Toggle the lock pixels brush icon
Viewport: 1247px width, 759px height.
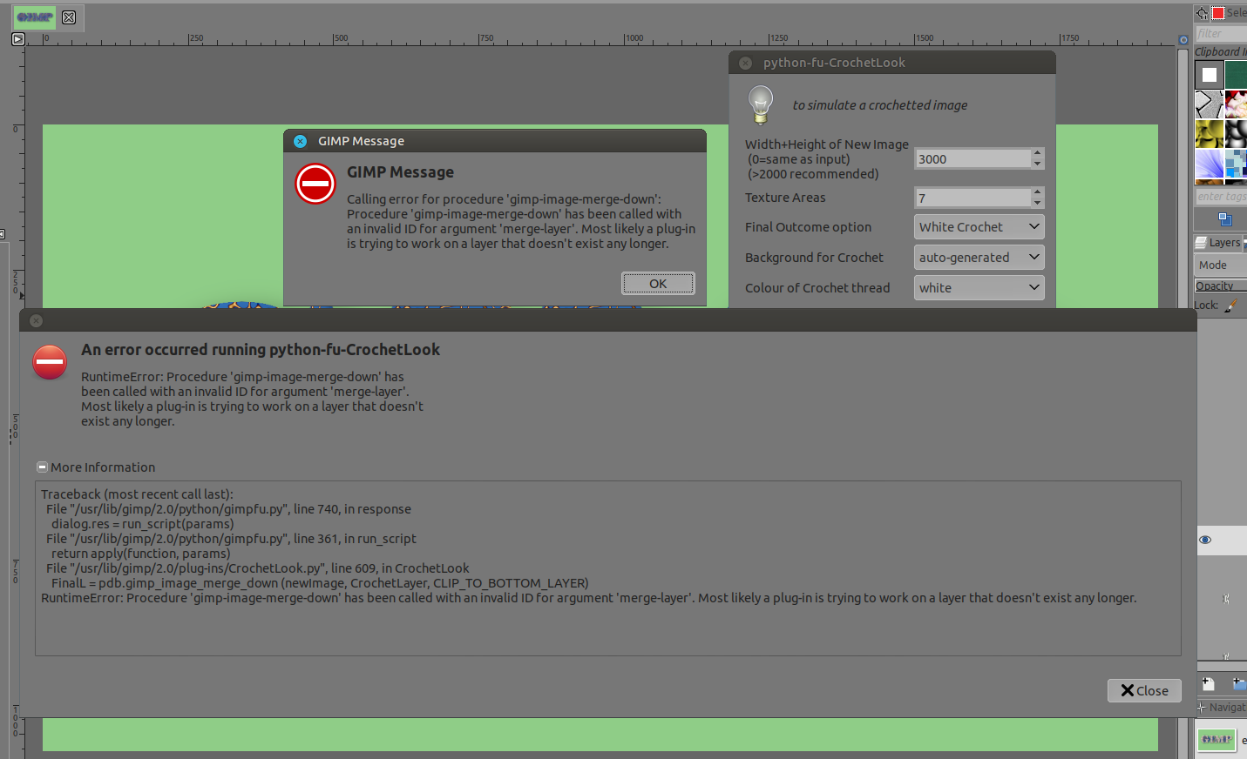(1231, 306)
